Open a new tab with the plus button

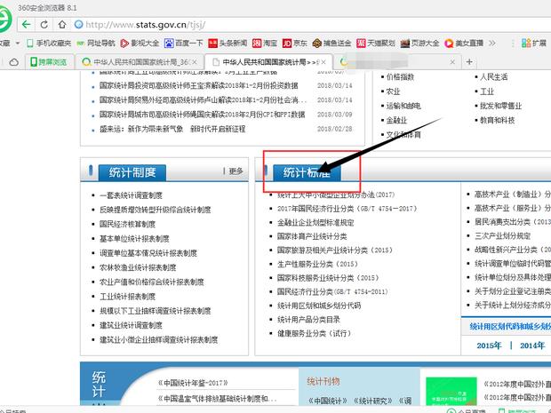coord(469,62)
